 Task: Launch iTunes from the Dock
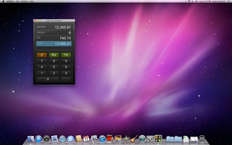pos(102,139)
